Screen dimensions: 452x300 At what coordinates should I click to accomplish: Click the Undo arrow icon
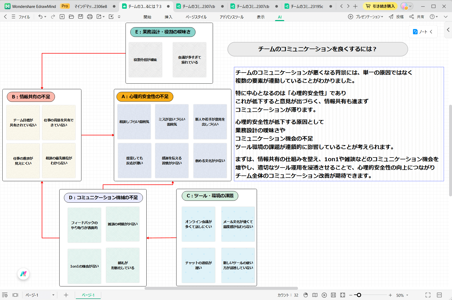pyautogui.click(x=40, y=17)
